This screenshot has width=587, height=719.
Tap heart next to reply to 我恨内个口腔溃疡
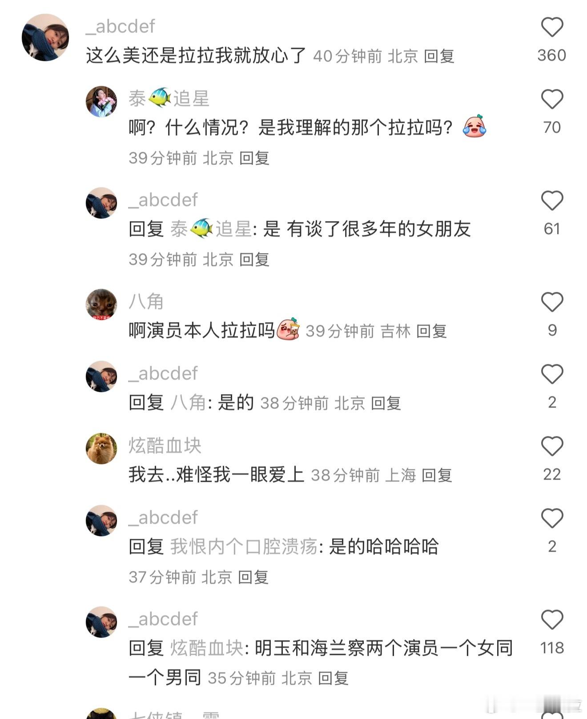pyautogui.click(x=552, y=518)
